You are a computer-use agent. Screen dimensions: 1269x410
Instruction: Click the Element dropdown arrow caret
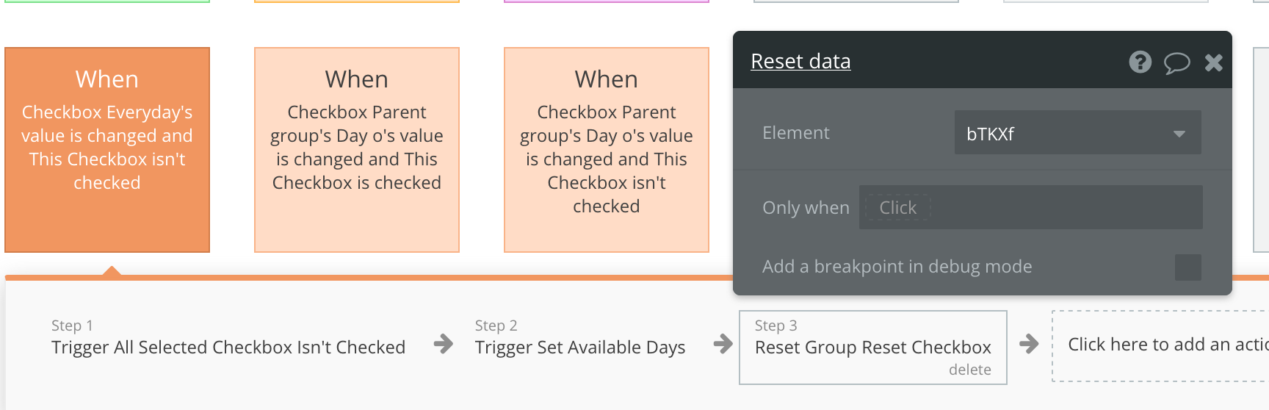coord(1179,134)
